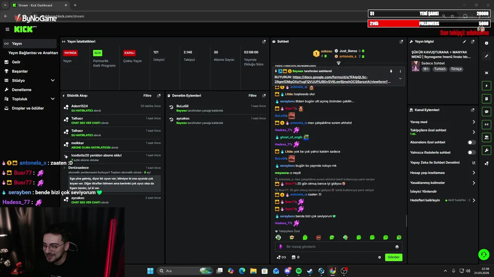Open Yapay Zeka ile Sohbet Denetimi

pos(443,162)
